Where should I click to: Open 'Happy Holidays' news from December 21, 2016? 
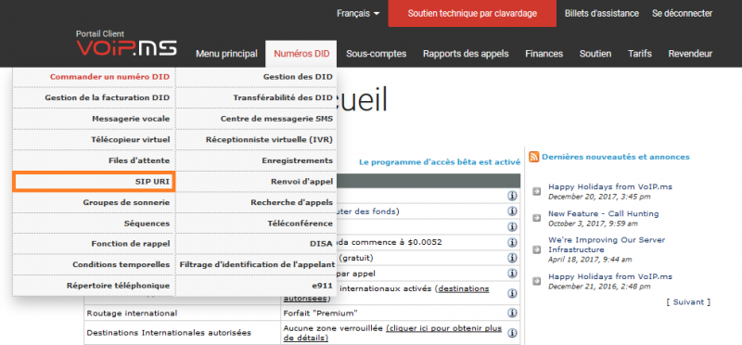(x=610, y=277)
